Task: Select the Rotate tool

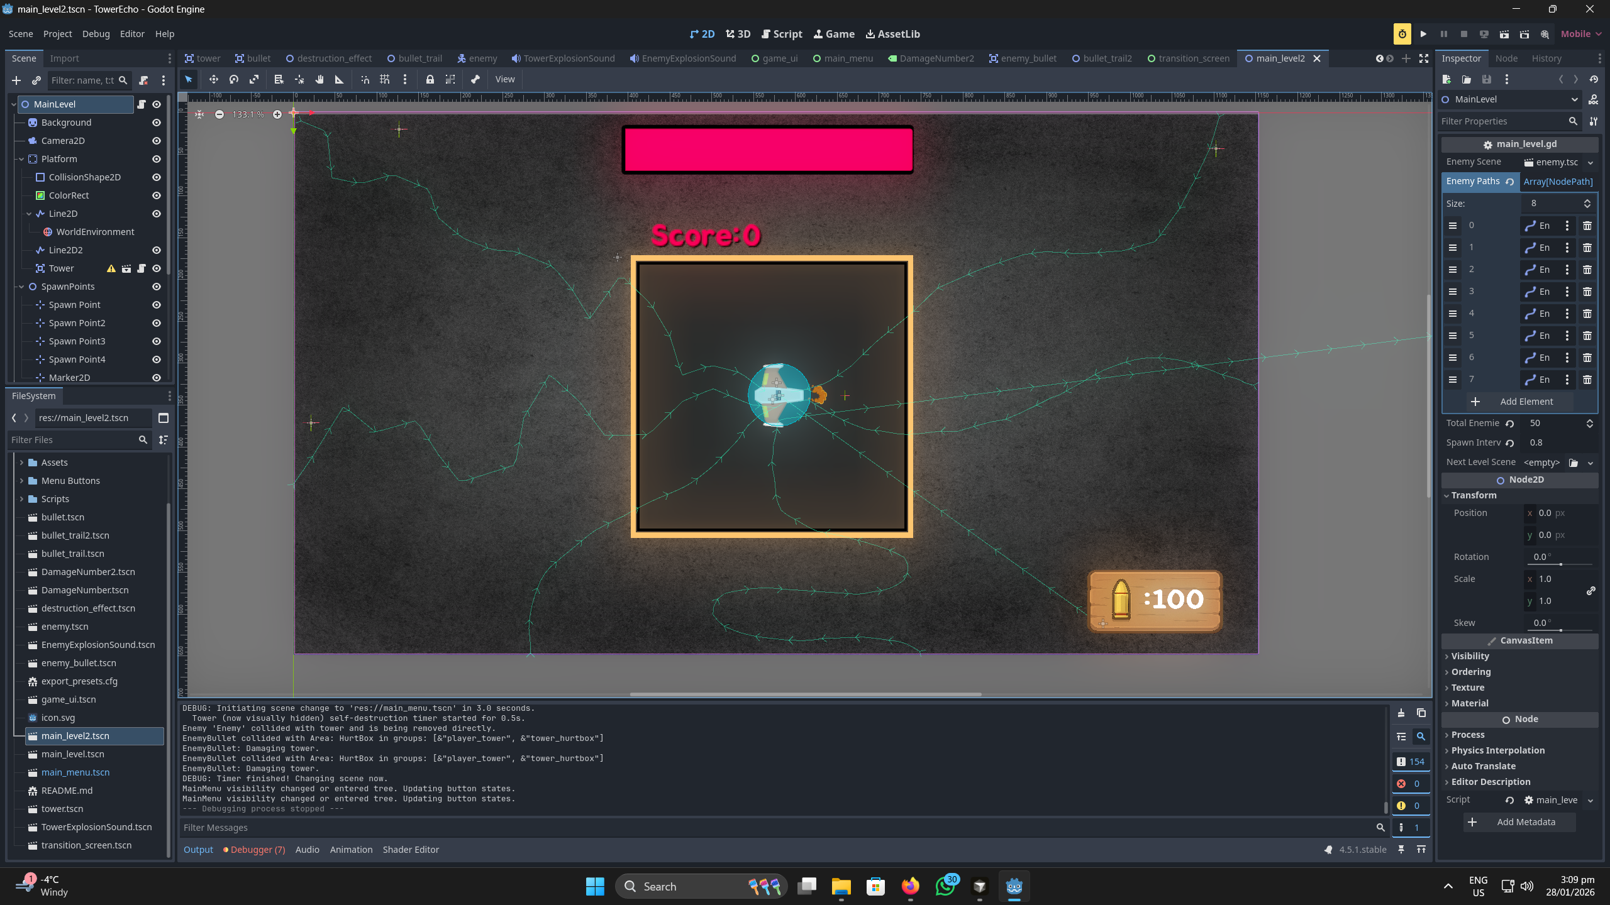Action: coord(233,79)
